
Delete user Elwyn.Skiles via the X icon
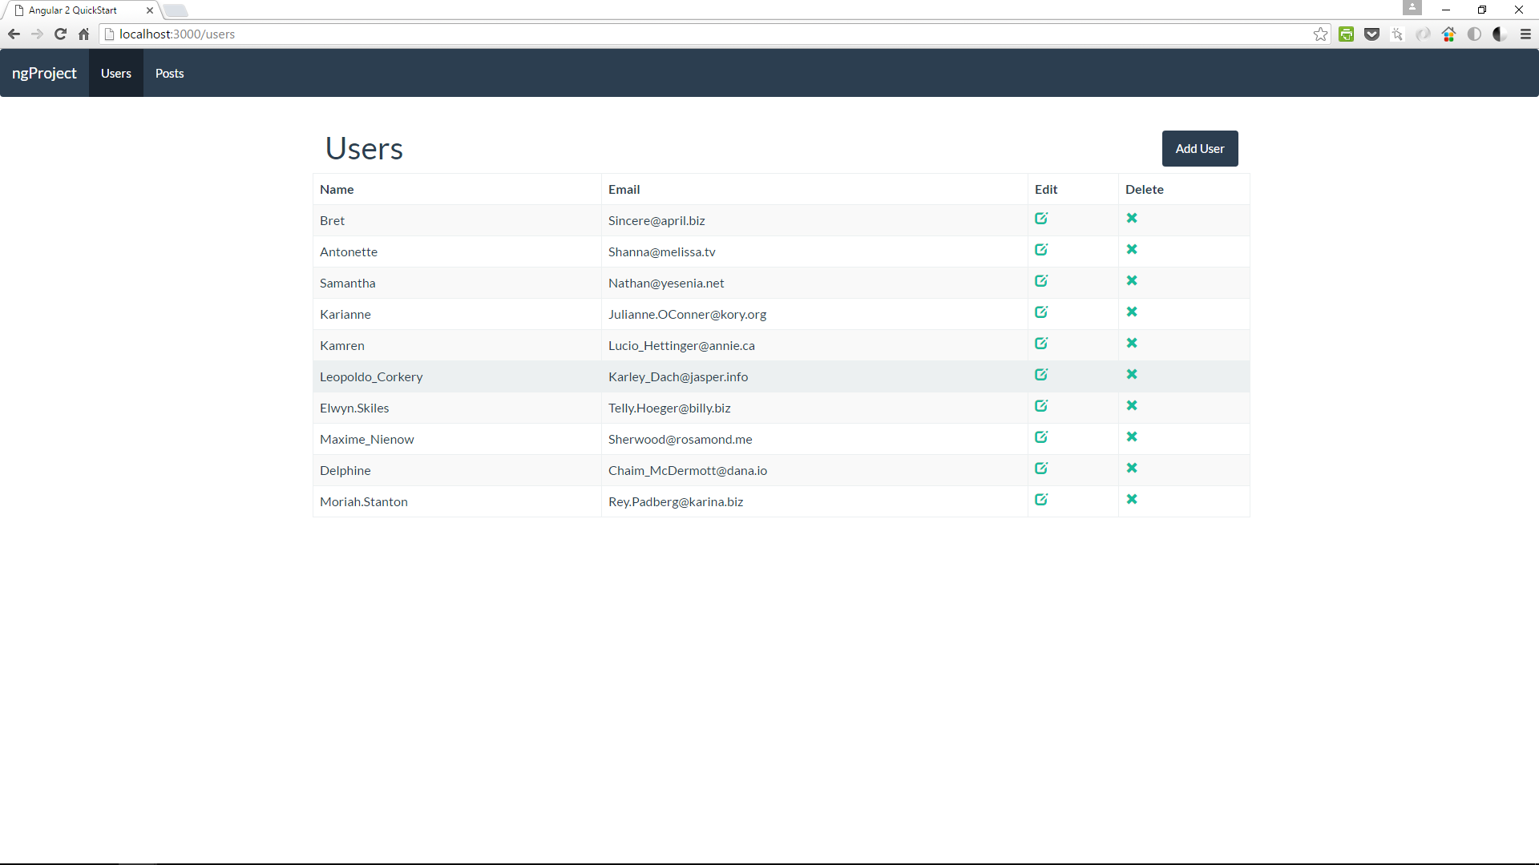[x=1132, y=405]
